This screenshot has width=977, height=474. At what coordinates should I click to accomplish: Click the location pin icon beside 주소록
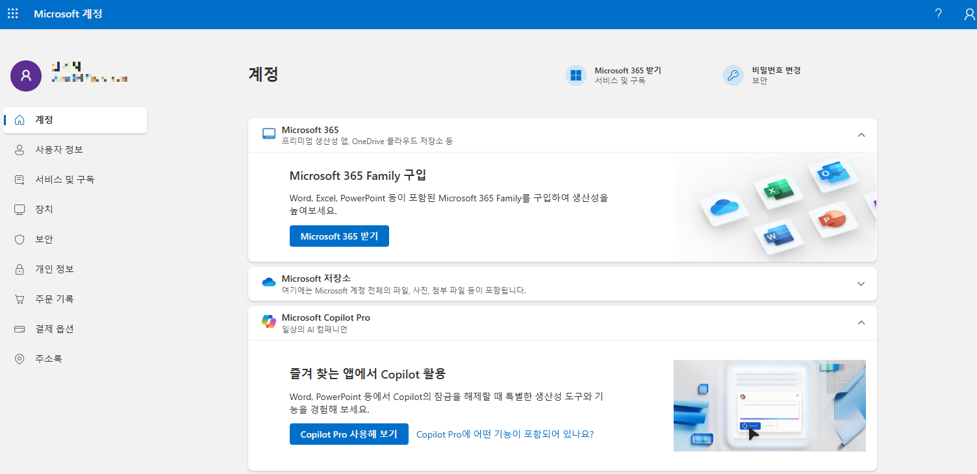pos(19,359)
